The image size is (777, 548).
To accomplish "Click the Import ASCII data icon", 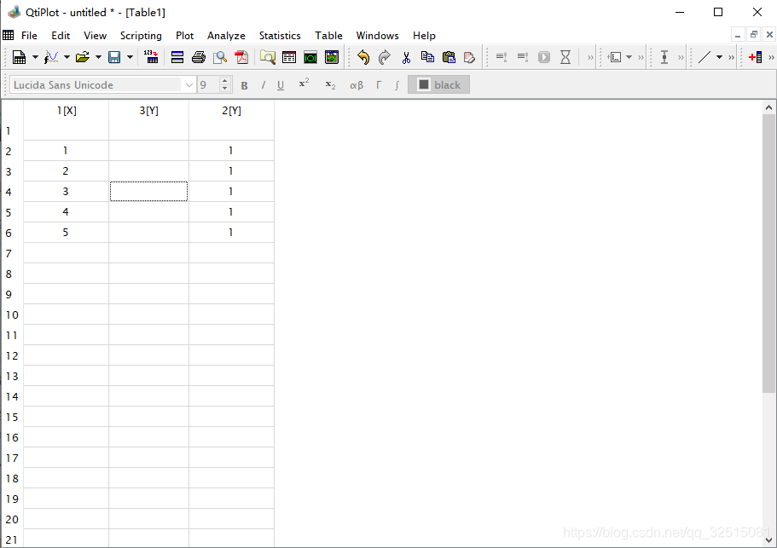I will click(151, 57).
